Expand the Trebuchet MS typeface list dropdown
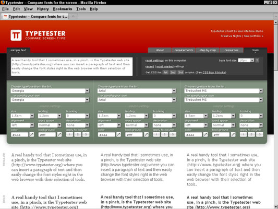The height and width of the screenshot is (209, 278). pos(261,91)
